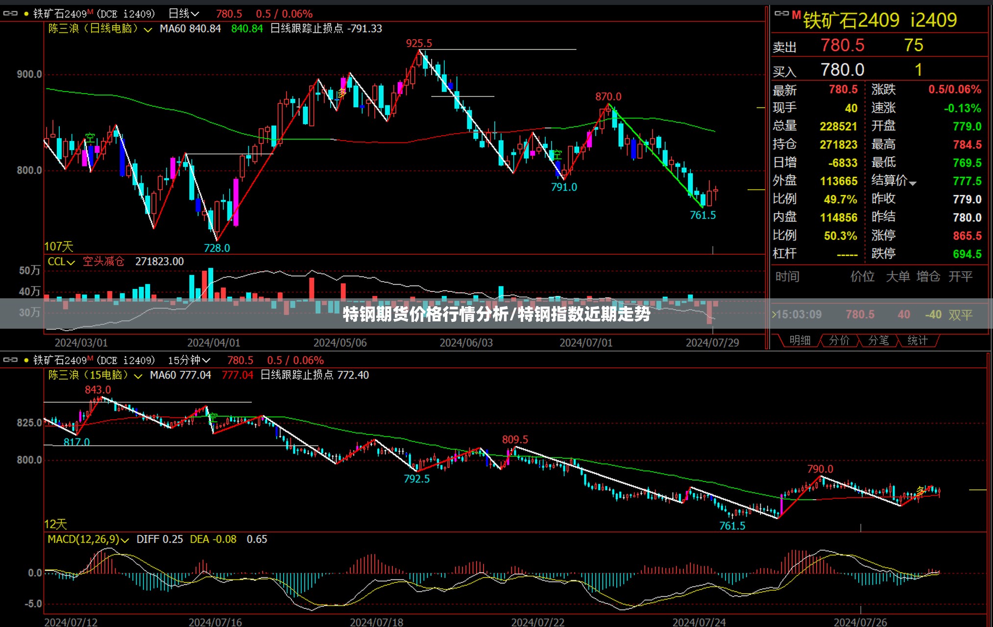Click the 日线跟踪止损点 772.40 readout
The width and height of the screenshot is (993, 627).
315,375
